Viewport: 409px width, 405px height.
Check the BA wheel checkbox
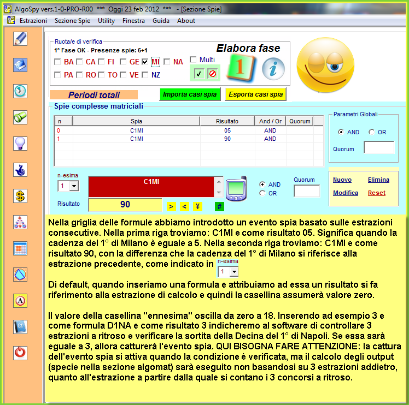(57, 62)
